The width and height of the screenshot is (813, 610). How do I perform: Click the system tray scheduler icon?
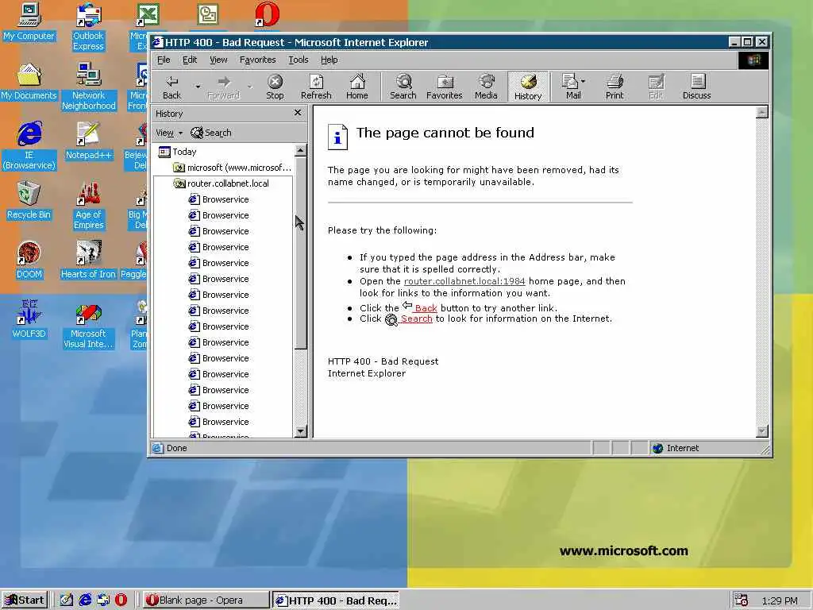[742, 600]
